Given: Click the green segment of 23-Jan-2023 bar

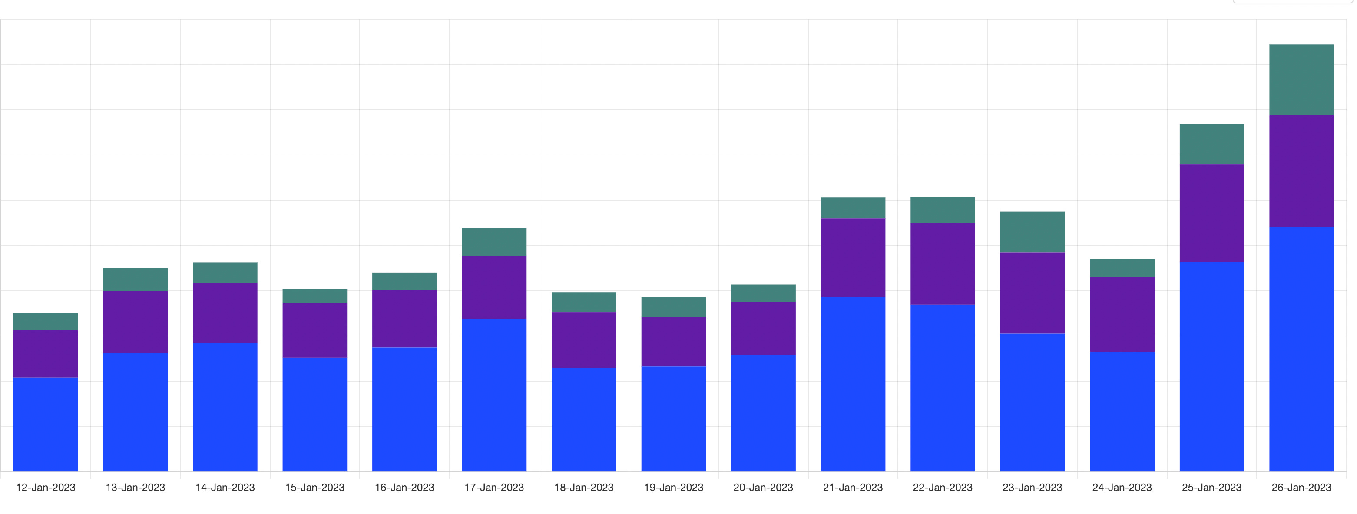Looking at the screenshot, I should click(x=1032, y=232).
